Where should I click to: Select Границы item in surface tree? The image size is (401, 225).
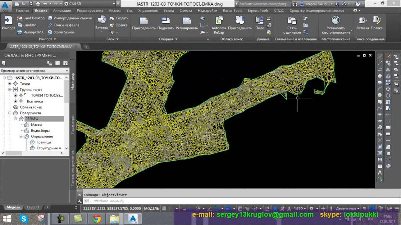44,142
